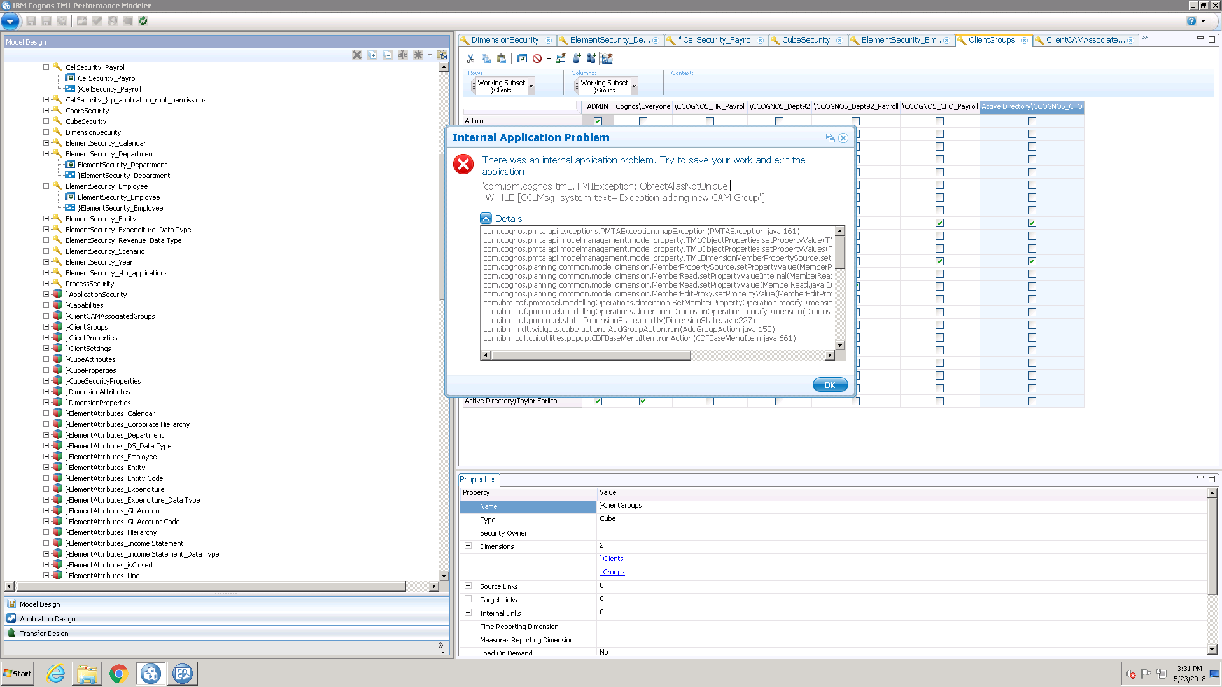Expand }ClientGroups node in model tree
The image size is (1222, 687).
[x=46, y=326]
